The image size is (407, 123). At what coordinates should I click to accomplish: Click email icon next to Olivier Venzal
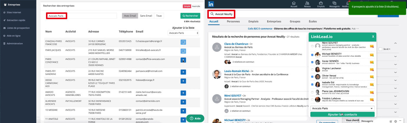point(372,77)
